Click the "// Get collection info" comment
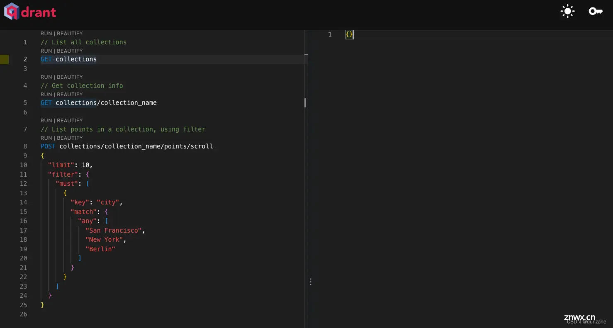 coord(82,86)
